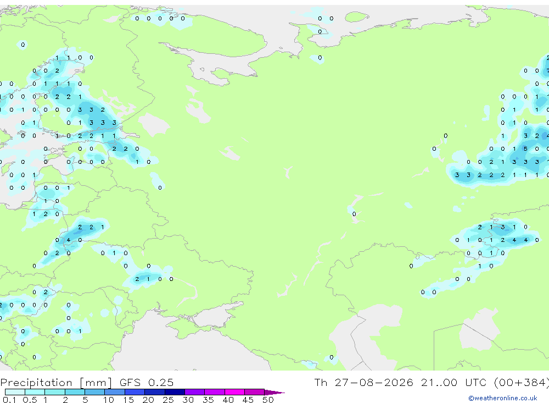Pick the 10–15 mm legend color swatch

pyautogui.click(x=115, y=392)
